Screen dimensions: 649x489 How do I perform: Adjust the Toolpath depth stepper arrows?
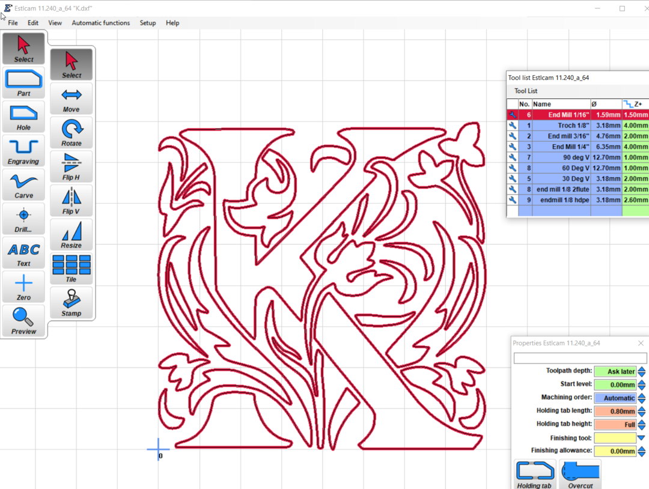click(x=642, y=372)
